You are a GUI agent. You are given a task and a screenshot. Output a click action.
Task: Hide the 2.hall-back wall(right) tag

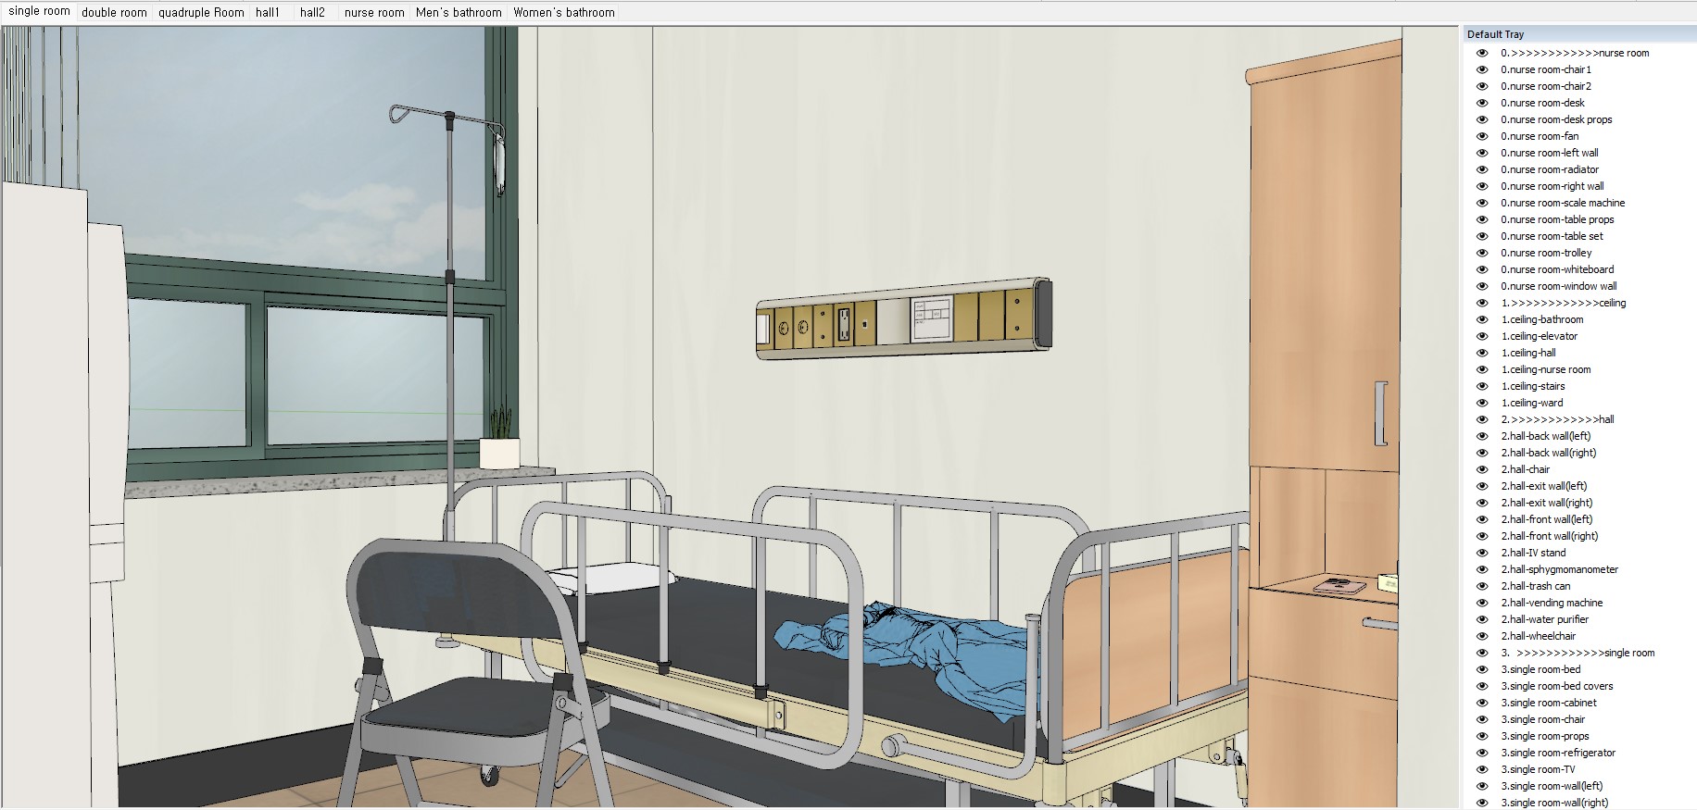[1482, 453]
